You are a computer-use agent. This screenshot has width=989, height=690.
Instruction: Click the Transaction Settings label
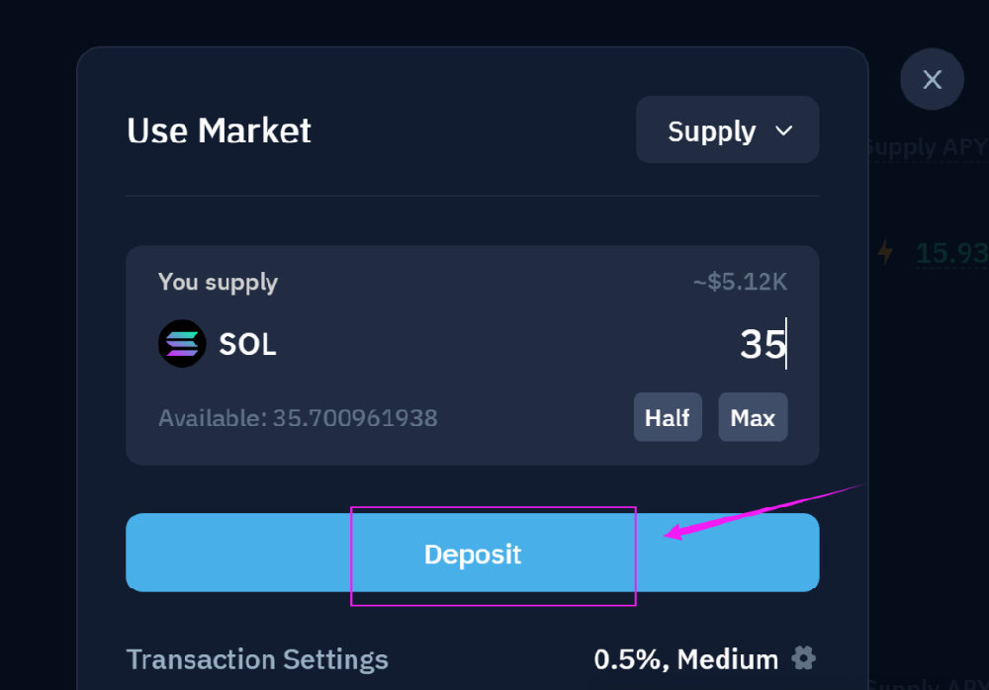click(257, 659)
